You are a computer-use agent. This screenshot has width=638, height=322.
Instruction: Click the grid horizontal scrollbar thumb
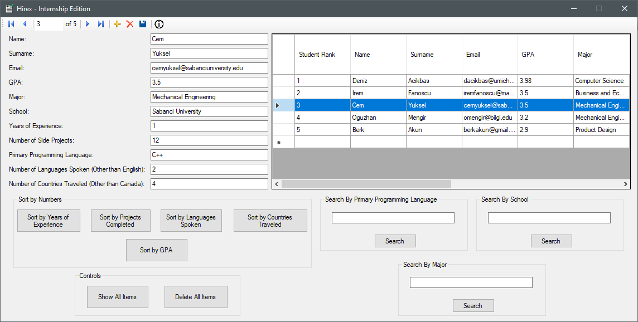pyautogui.click(x=366, y=184)
